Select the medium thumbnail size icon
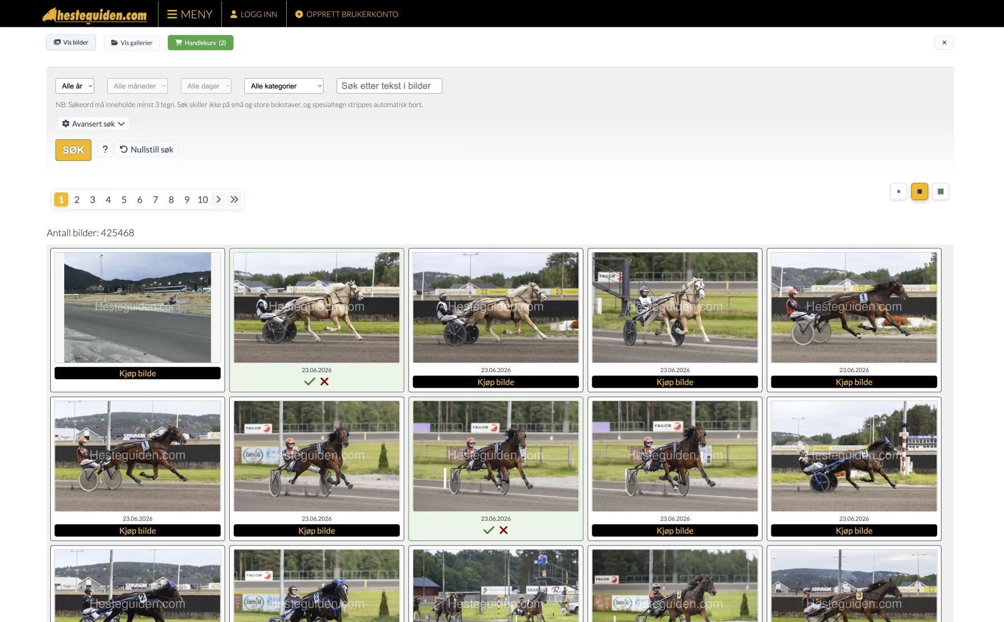The width and height of the screenshot is (1004, 622). click(x=919, y=191)
